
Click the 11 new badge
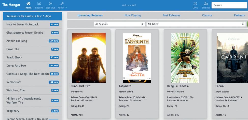[x=54, y=24]
